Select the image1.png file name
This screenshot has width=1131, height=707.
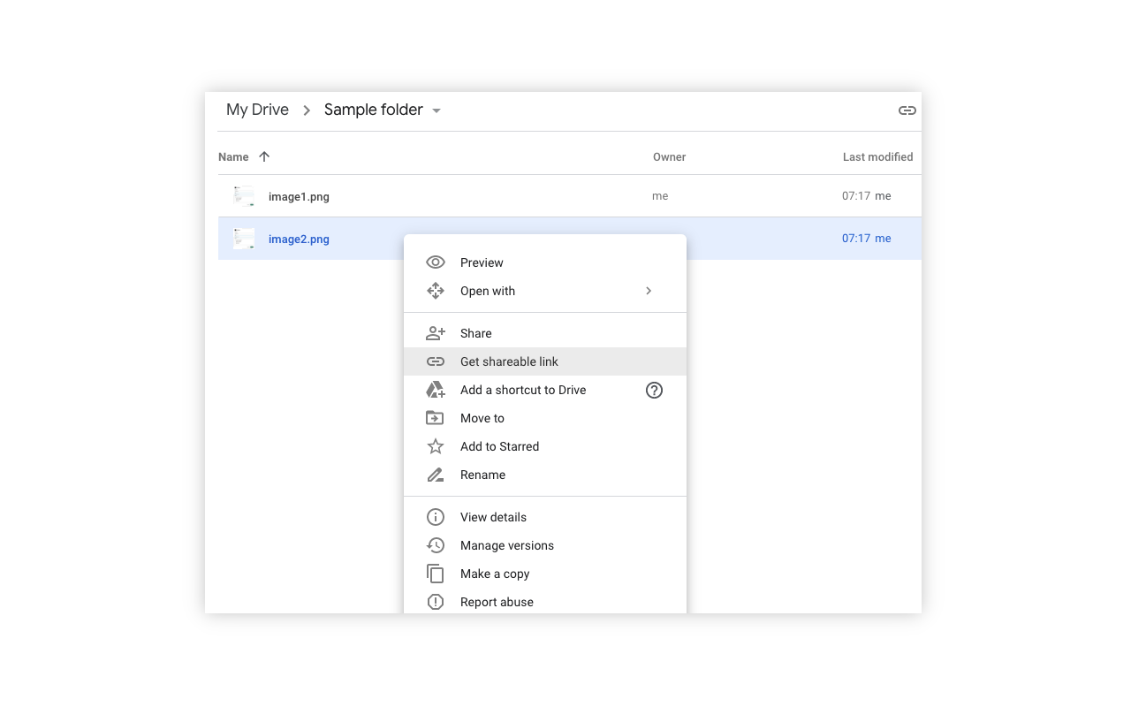(x=299, y=196)
